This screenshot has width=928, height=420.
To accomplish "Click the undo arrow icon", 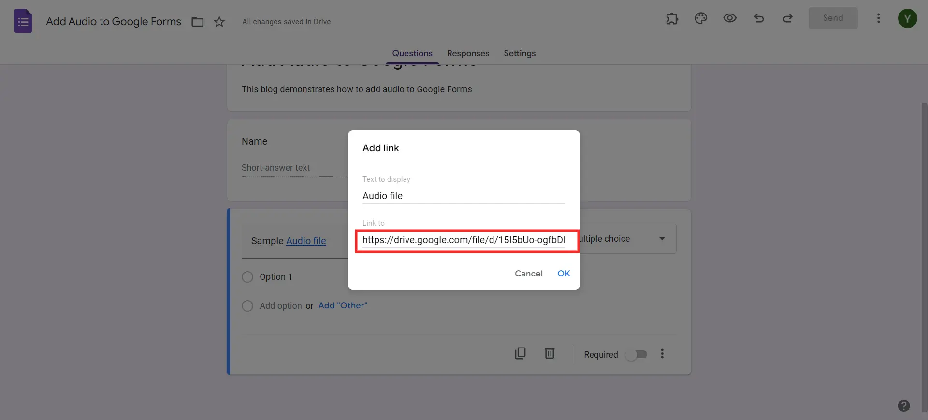I will tap(759, 18).
